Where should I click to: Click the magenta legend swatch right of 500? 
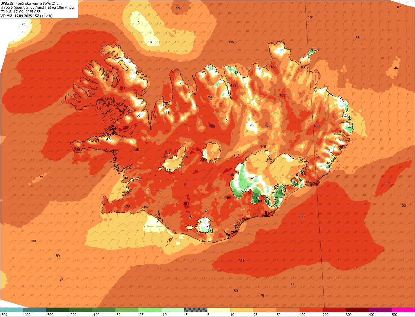tap(403, 310)
